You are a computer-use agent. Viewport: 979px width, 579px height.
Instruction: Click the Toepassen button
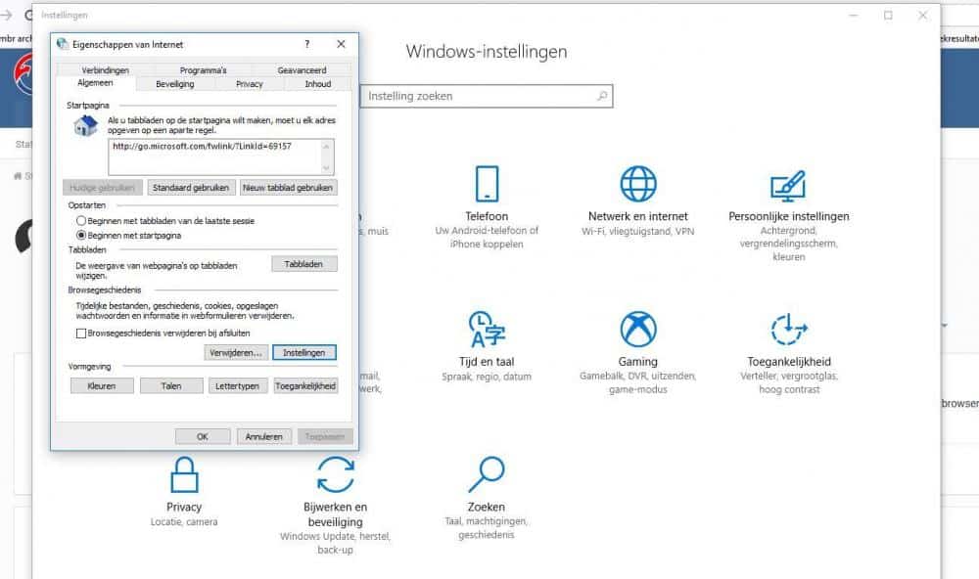click(x=325, y=437)
